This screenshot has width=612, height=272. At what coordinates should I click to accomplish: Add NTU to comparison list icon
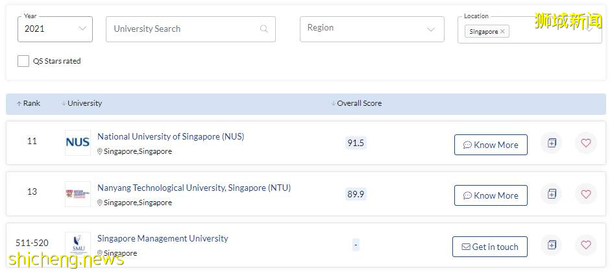click(552, 194)
